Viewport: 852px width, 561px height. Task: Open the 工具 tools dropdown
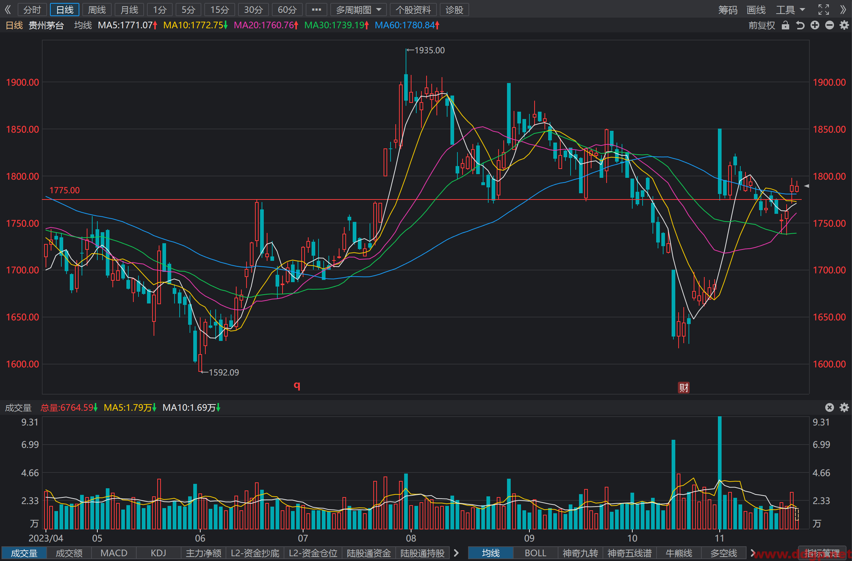click(790, 10)
